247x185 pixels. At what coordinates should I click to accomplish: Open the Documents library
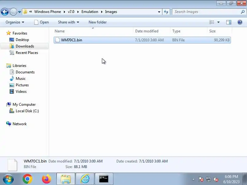(22, 72)
